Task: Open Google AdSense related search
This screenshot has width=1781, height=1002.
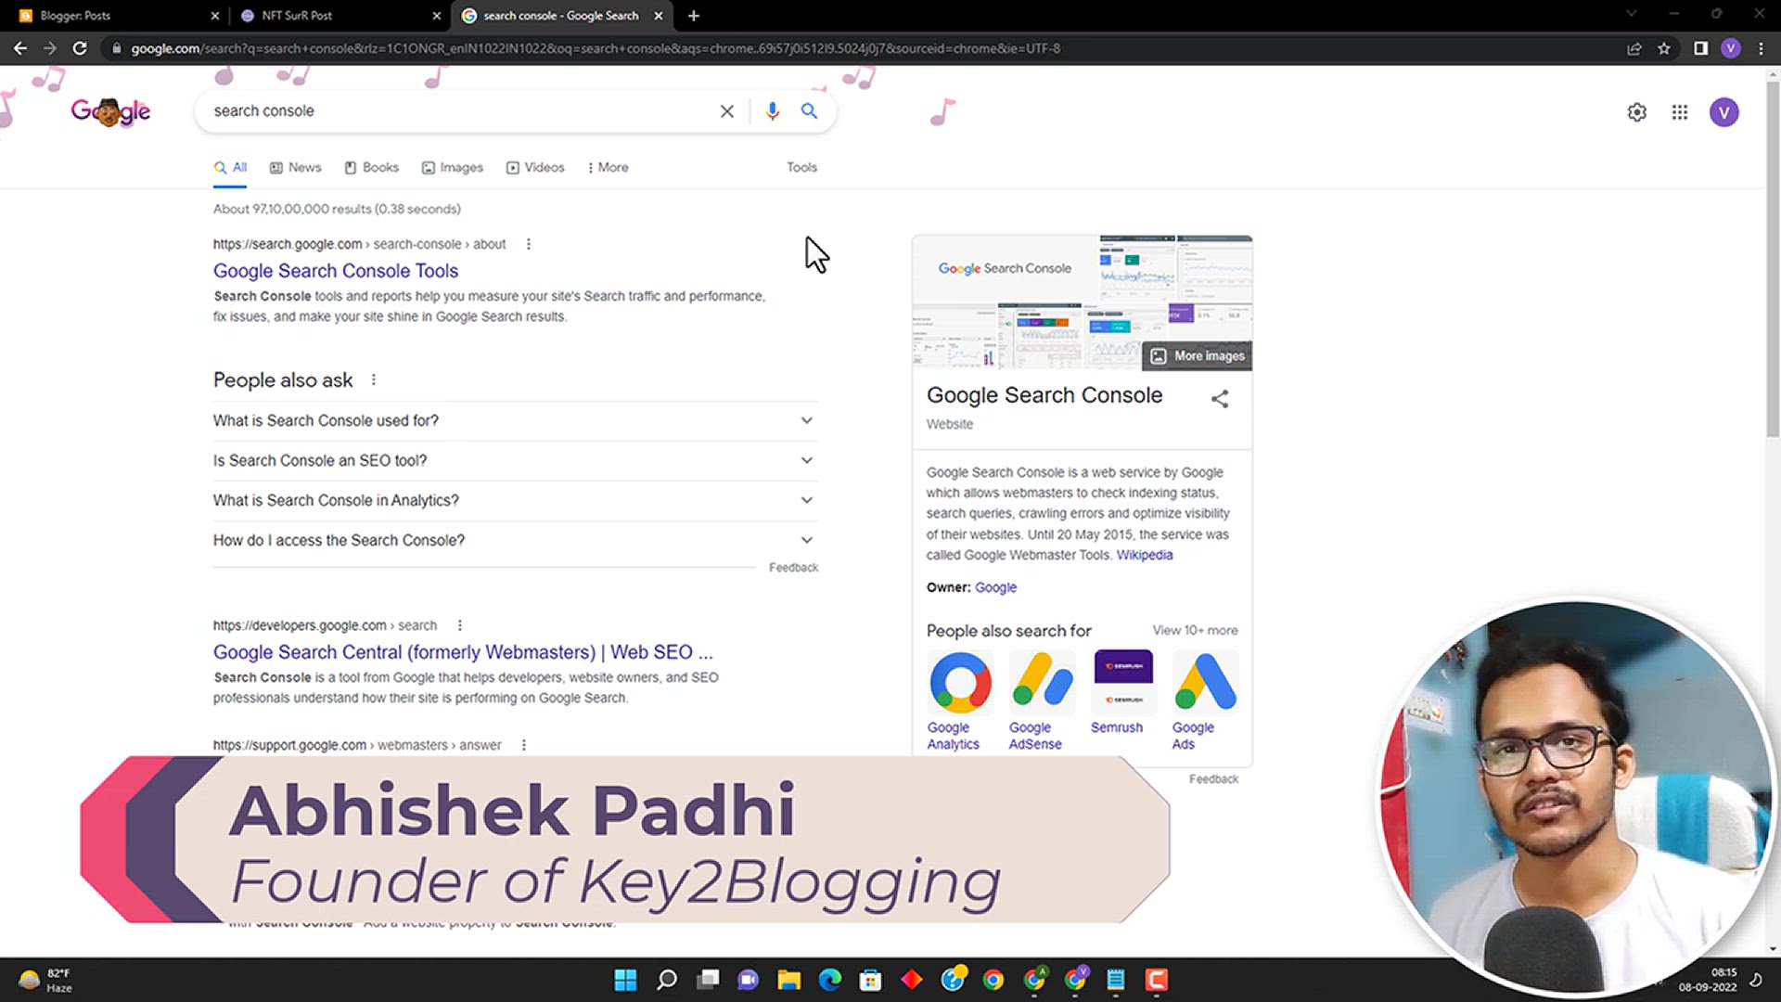Action: click(1041, 701)
